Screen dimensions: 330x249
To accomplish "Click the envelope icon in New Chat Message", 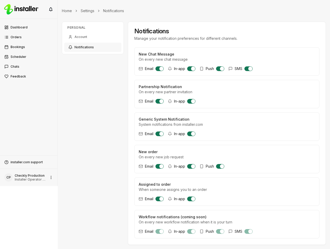I will tap(141, 69).
